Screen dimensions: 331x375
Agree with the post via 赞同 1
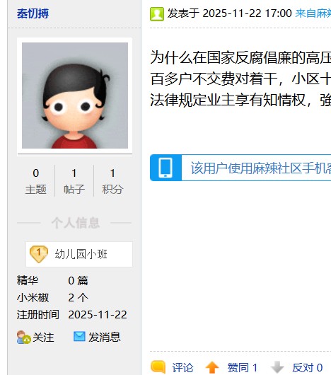(x=243, y=368)
